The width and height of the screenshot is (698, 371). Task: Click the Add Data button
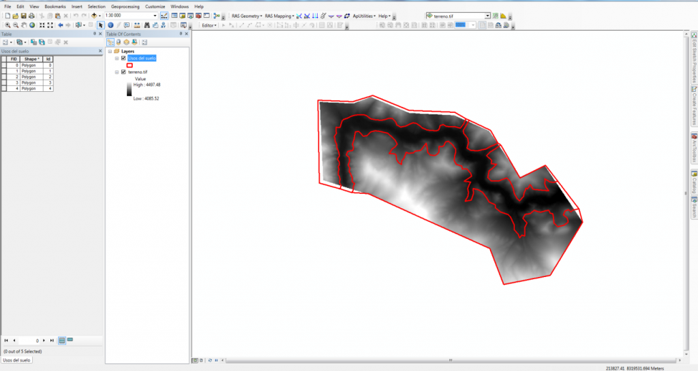(94, 15)
